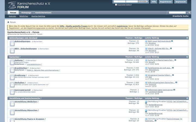Click the password login field
The height and width of the screenshot is (122, 196).
coord(132,1)
